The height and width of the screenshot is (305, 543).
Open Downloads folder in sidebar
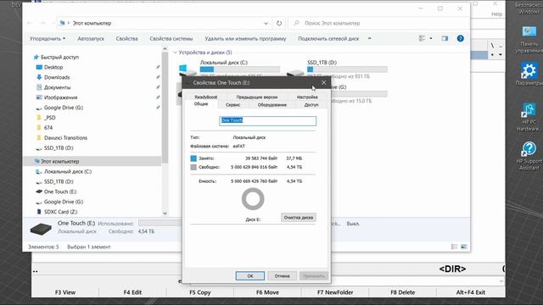click(57, 77)
